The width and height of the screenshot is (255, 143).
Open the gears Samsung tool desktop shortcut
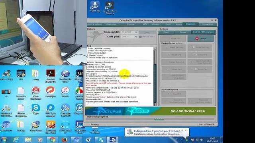(x=65, y=110)
